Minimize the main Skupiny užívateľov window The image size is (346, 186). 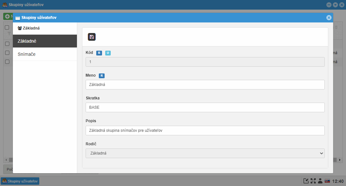coord(329,4)
